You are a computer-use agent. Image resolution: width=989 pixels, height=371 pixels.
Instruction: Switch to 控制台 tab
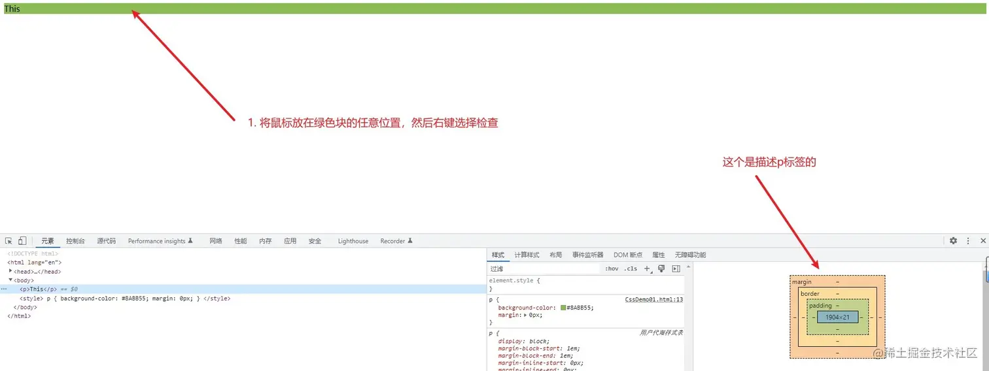[75, 241]
